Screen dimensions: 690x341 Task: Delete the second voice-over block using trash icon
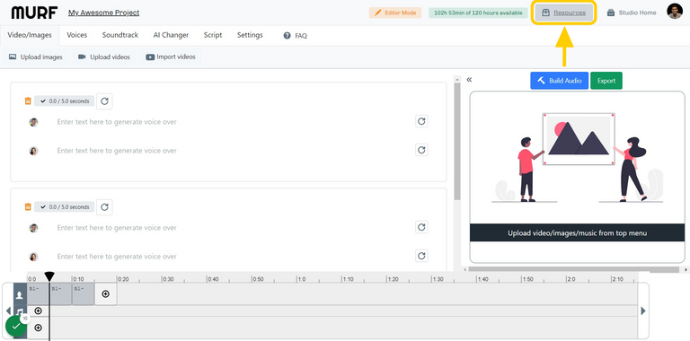pyautogui.click(x=28, y=207)
